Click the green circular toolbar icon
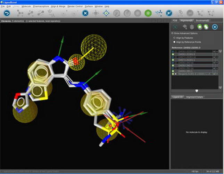The height and width of the screenshot is (174, 224). 148,13
